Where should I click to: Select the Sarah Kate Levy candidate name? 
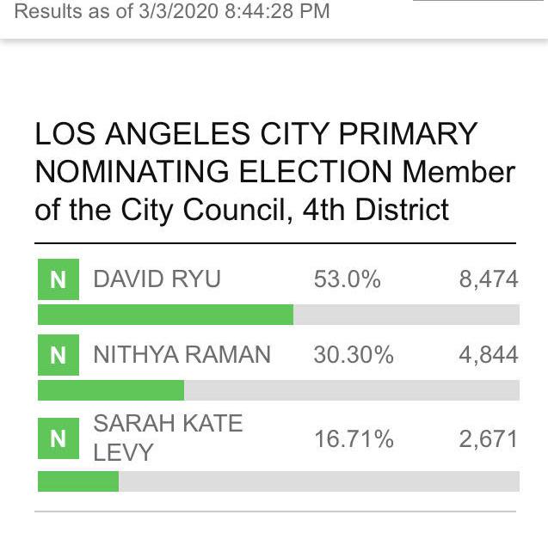pos(168,438)
